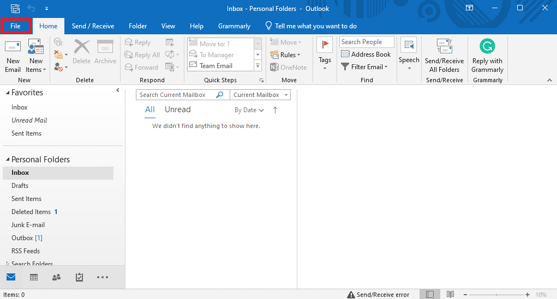This screenshot has width=557, height=299.
Task: Switch to Calendar view in navigation bar
Action: point(34,277)
